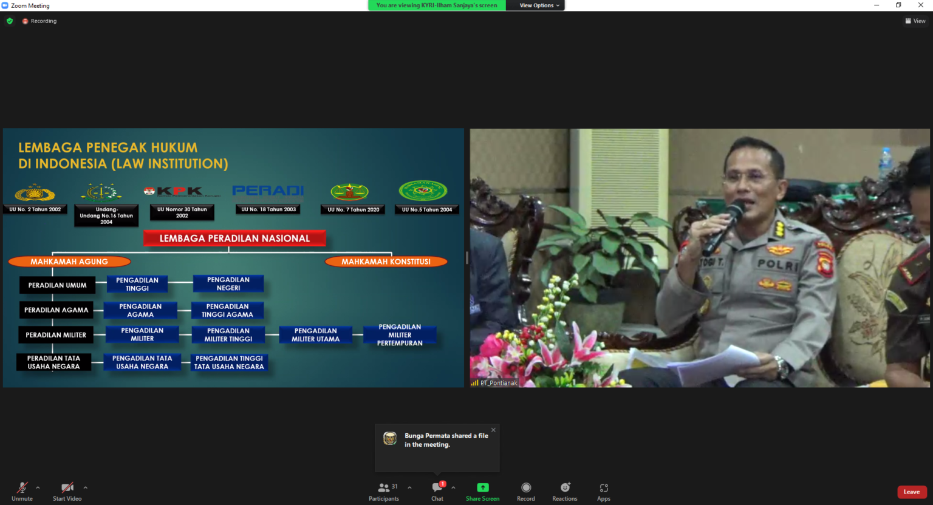The width and height of the screenshot is (933, 505).
Task: Click the divider between shared screen and video
Action: pos(466,258)
